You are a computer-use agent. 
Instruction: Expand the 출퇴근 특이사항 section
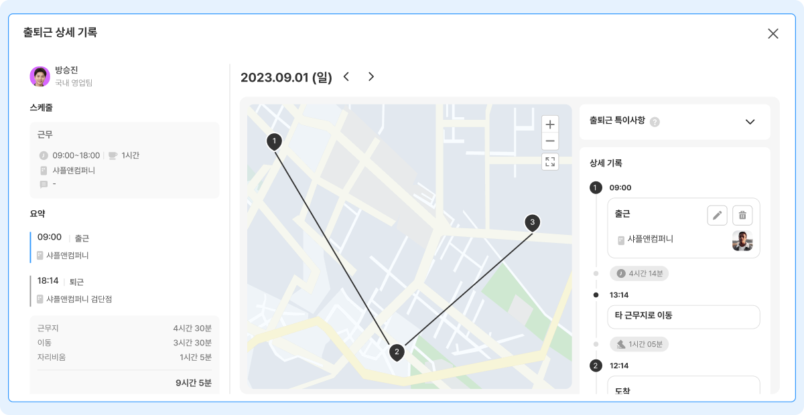[750, 122]
